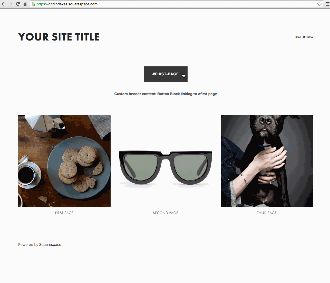Follow the Squarespace footer link
Viewport: 330px width, 283px height.
tap(50, 245)
